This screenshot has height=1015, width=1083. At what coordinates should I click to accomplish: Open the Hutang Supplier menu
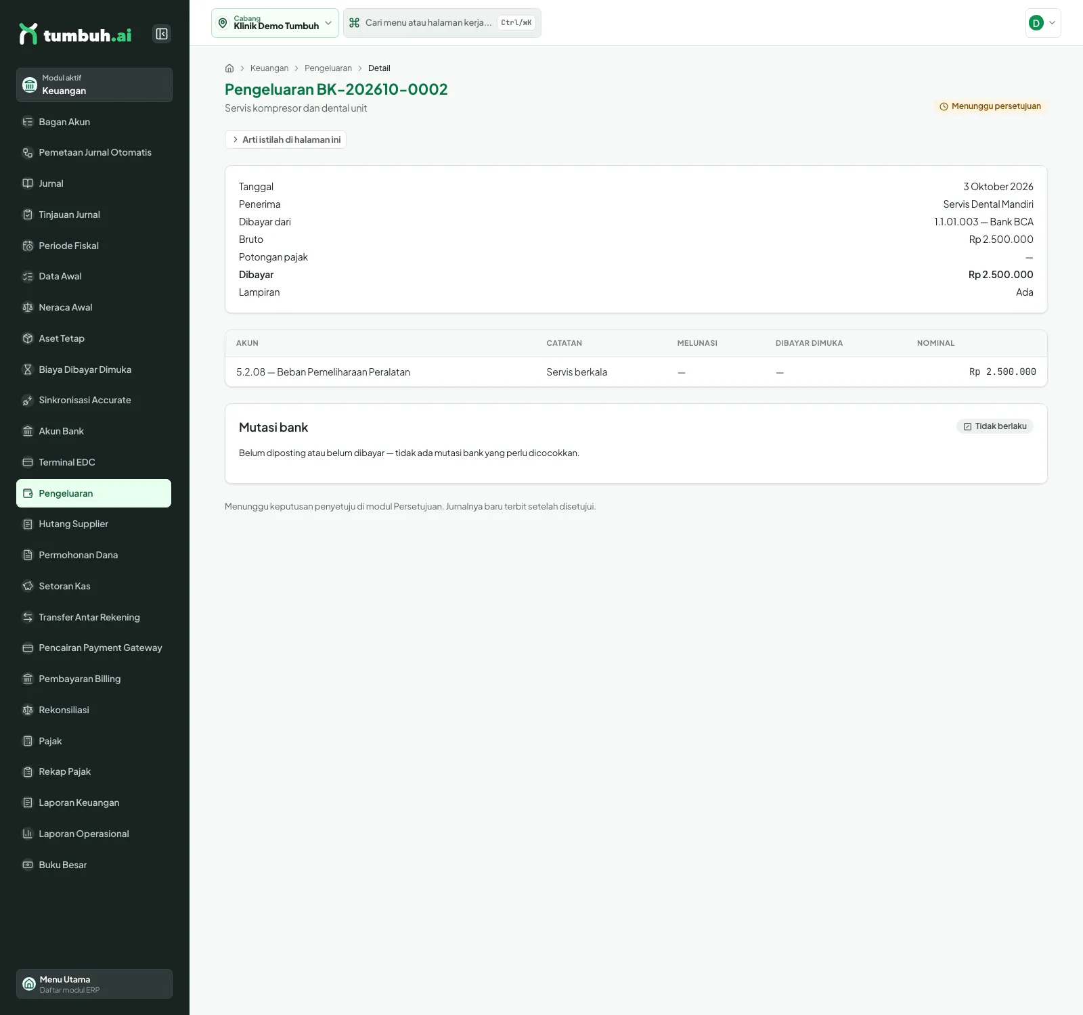(93, 524)
